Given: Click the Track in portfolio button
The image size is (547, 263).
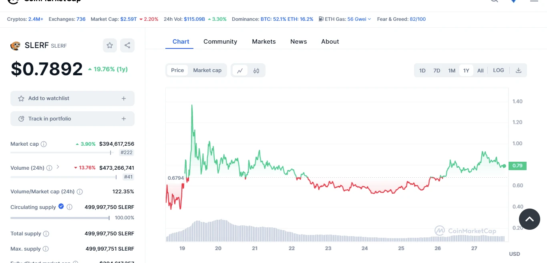Looking at the screenshot, I should click(72, 119).
